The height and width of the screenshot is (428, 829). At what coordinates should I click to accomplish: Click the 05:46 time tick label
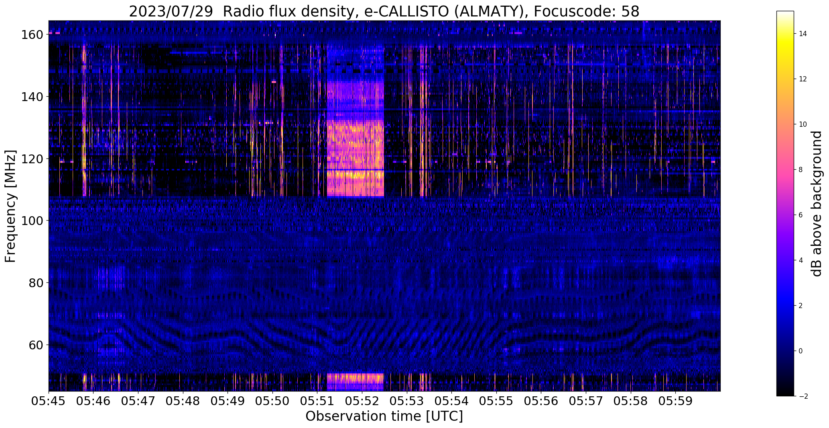pos(93,401)
